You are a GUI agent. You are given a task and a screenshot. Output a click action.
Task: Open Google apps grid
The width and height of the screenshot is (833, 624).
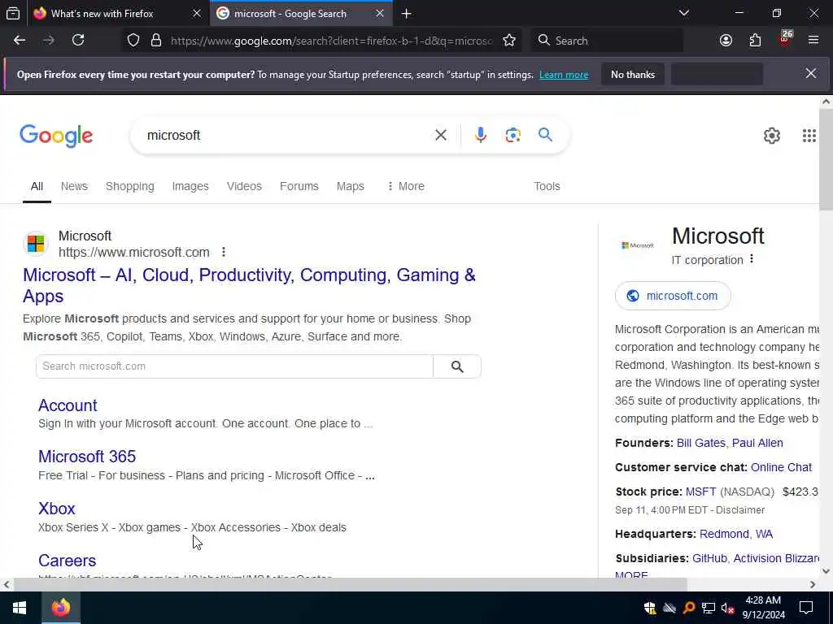[x=809, y=136]
